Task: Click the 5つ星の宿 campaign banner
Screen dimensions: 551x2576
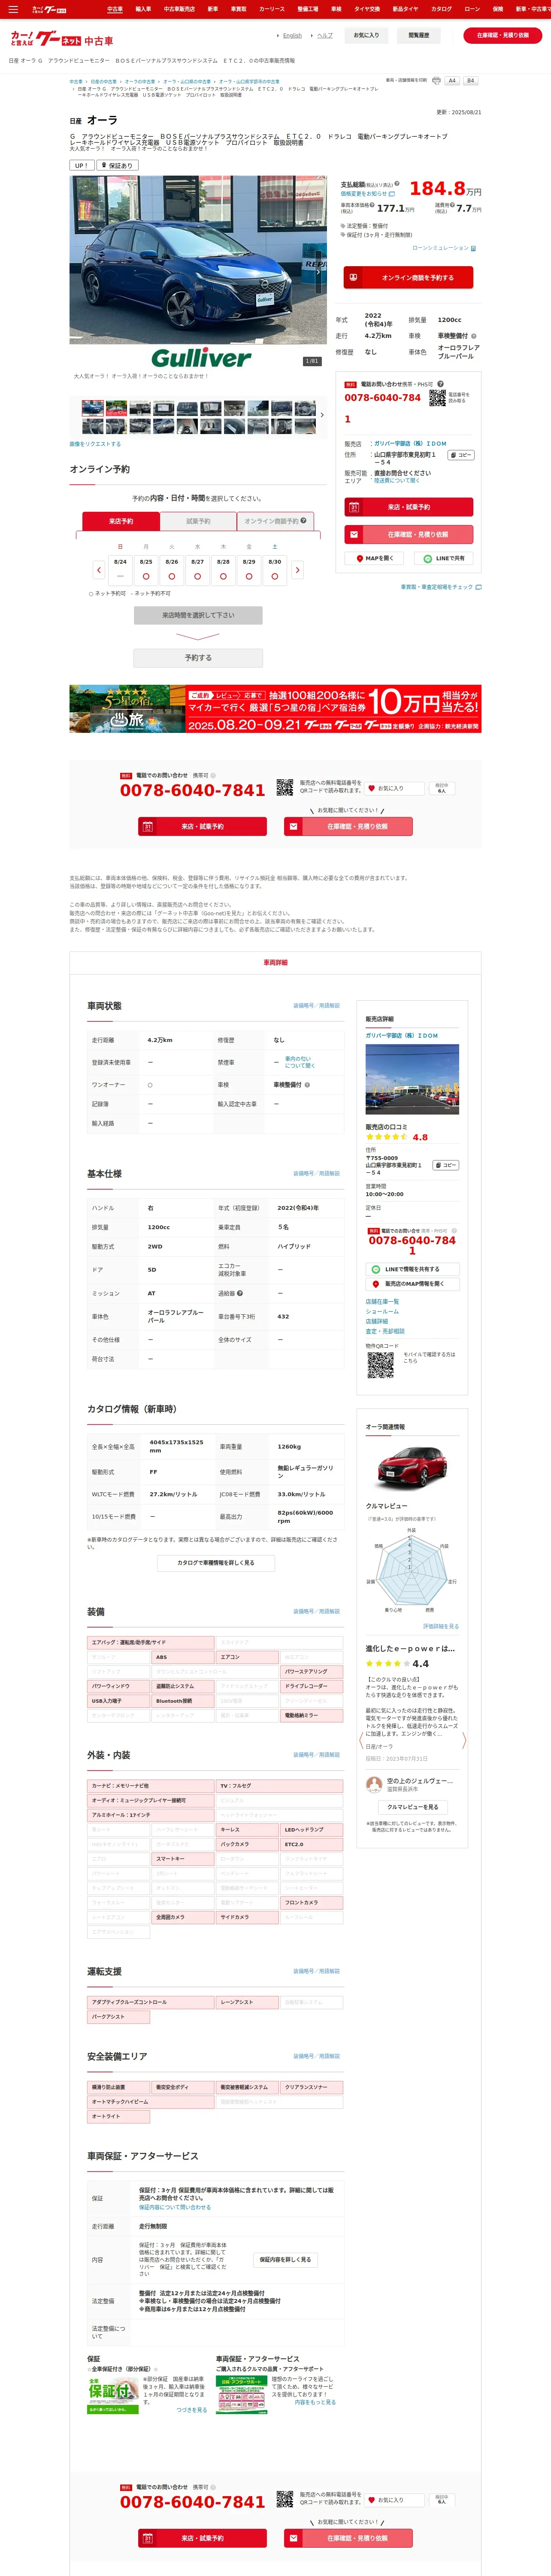Action: (x=275, y=709)
